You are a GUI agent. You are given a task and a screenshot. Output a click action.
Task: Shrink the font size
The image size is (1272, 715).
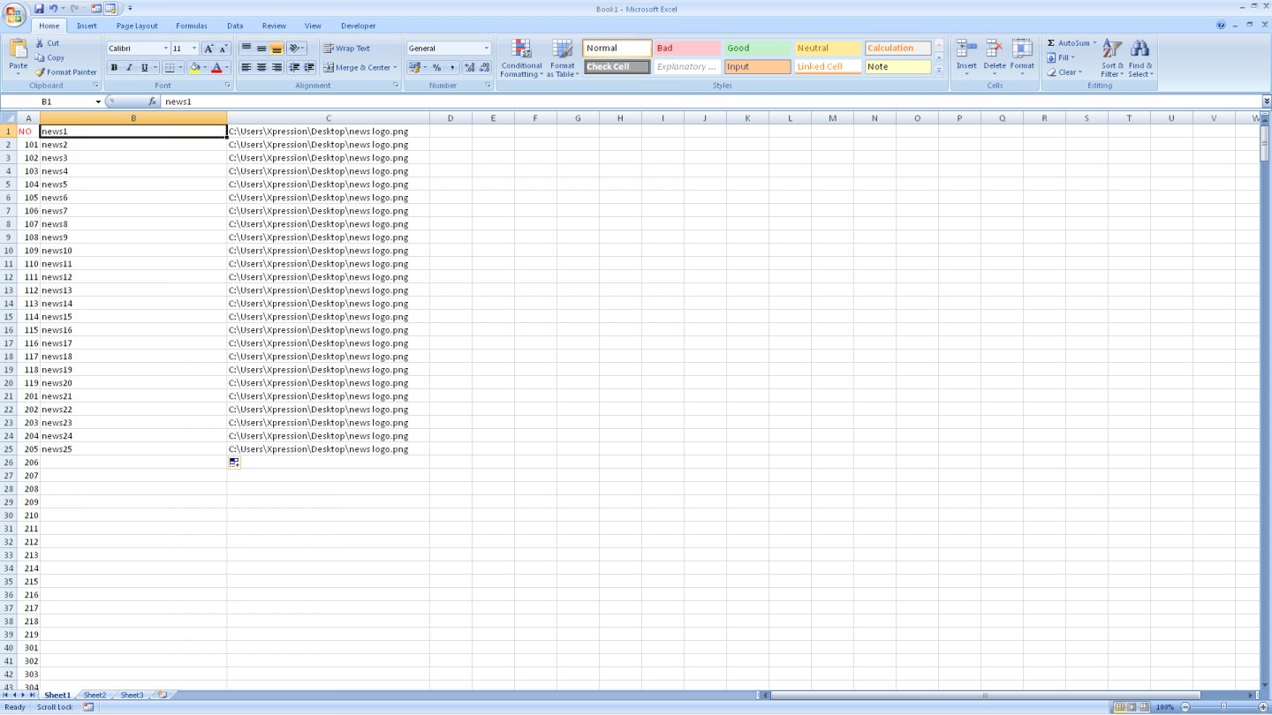click(223, 49)
